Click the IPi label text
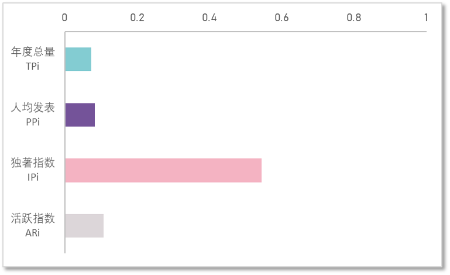The image size is (450, 275). click(x=33, y=177)
